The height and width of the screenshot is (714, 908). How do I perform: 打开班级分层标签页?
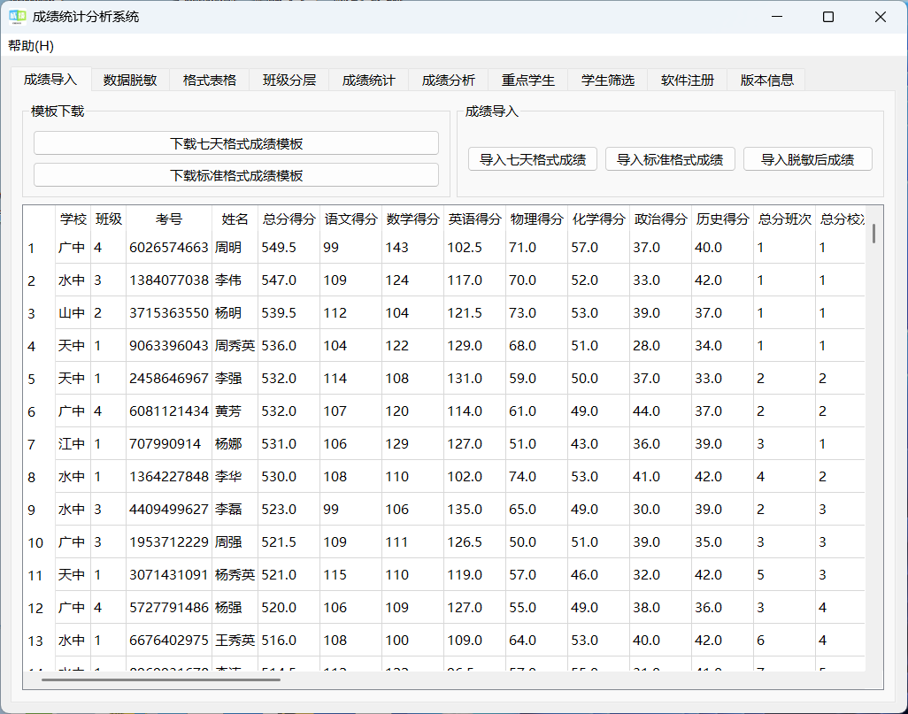coord(288,79)
